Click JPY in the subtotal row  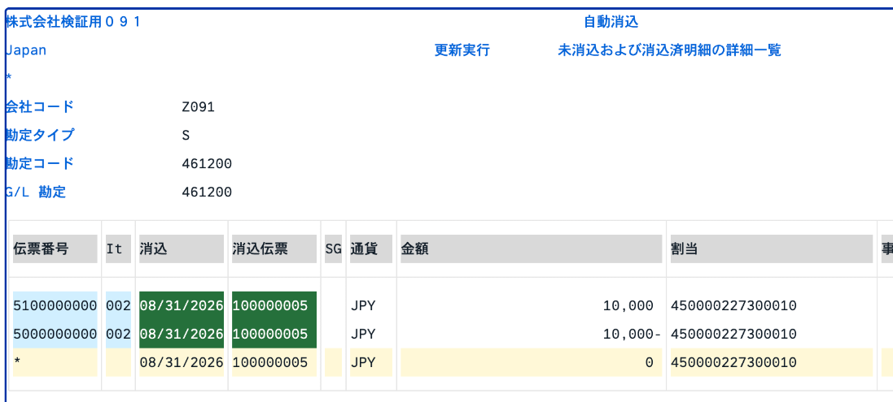363,362
